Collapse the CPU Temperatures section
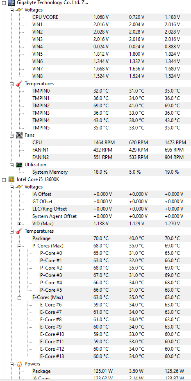Image resolution: width=191 pixels, height=381 pixels. [11, 231]
